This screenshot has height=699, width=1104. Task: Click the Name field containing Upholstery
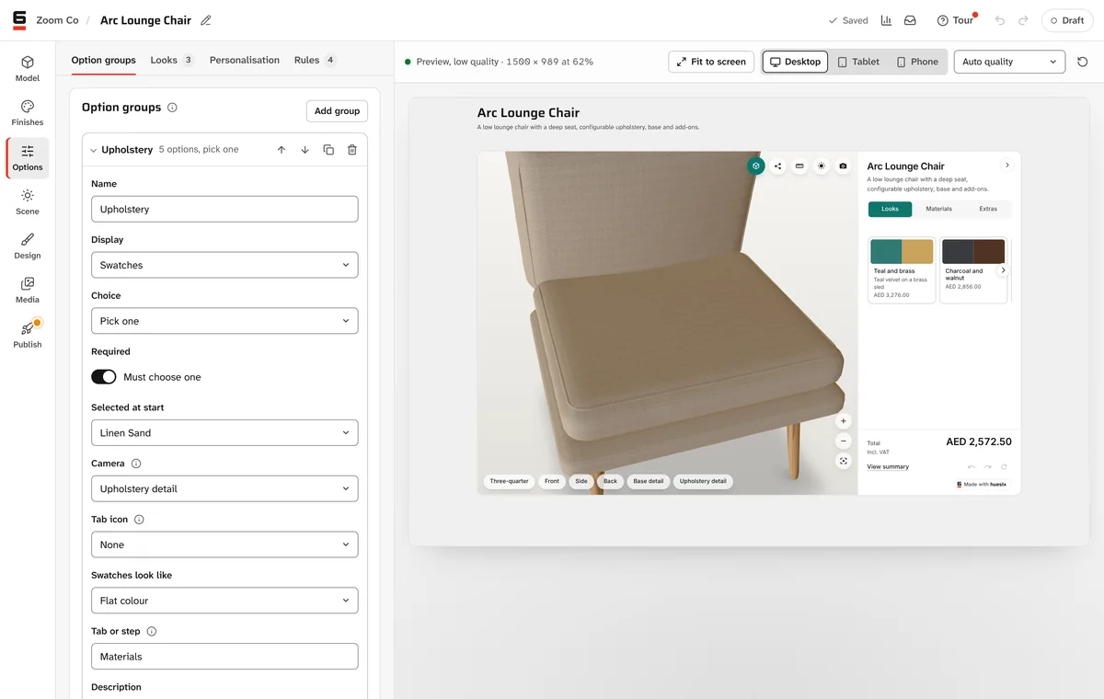(224, 209)
